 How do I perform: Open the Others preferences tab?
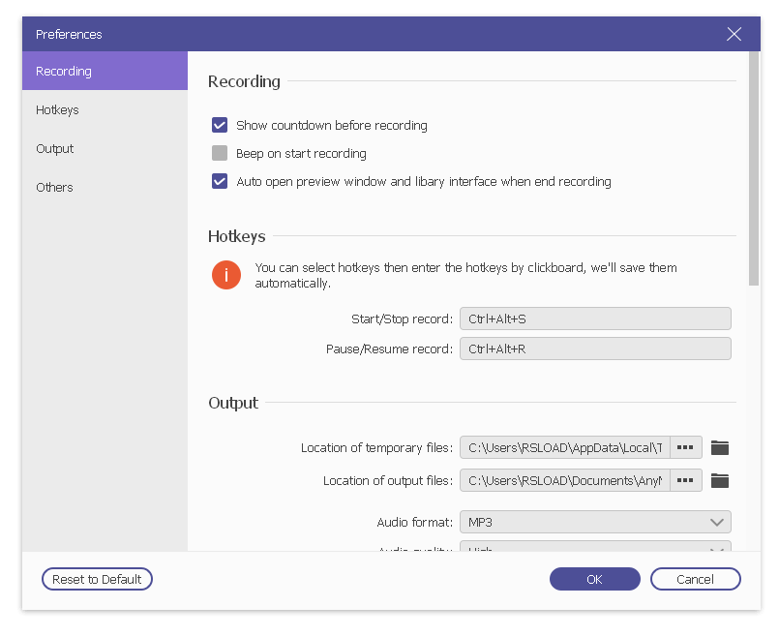[x=105, y=187]
